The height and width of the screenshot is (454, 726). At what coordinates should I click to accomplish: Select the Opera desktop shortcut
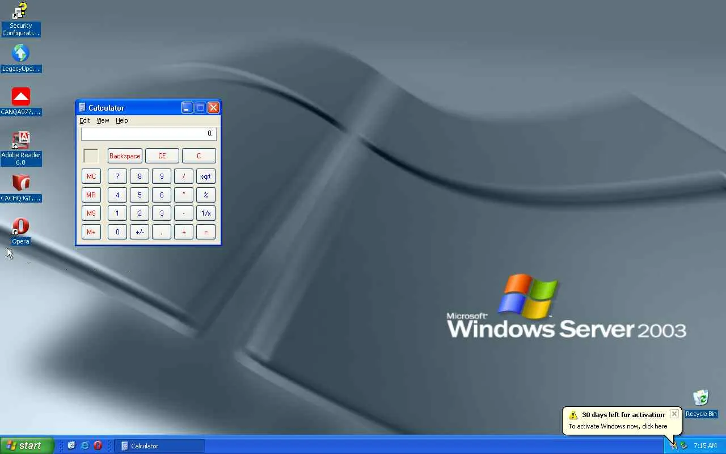[20, 231]
